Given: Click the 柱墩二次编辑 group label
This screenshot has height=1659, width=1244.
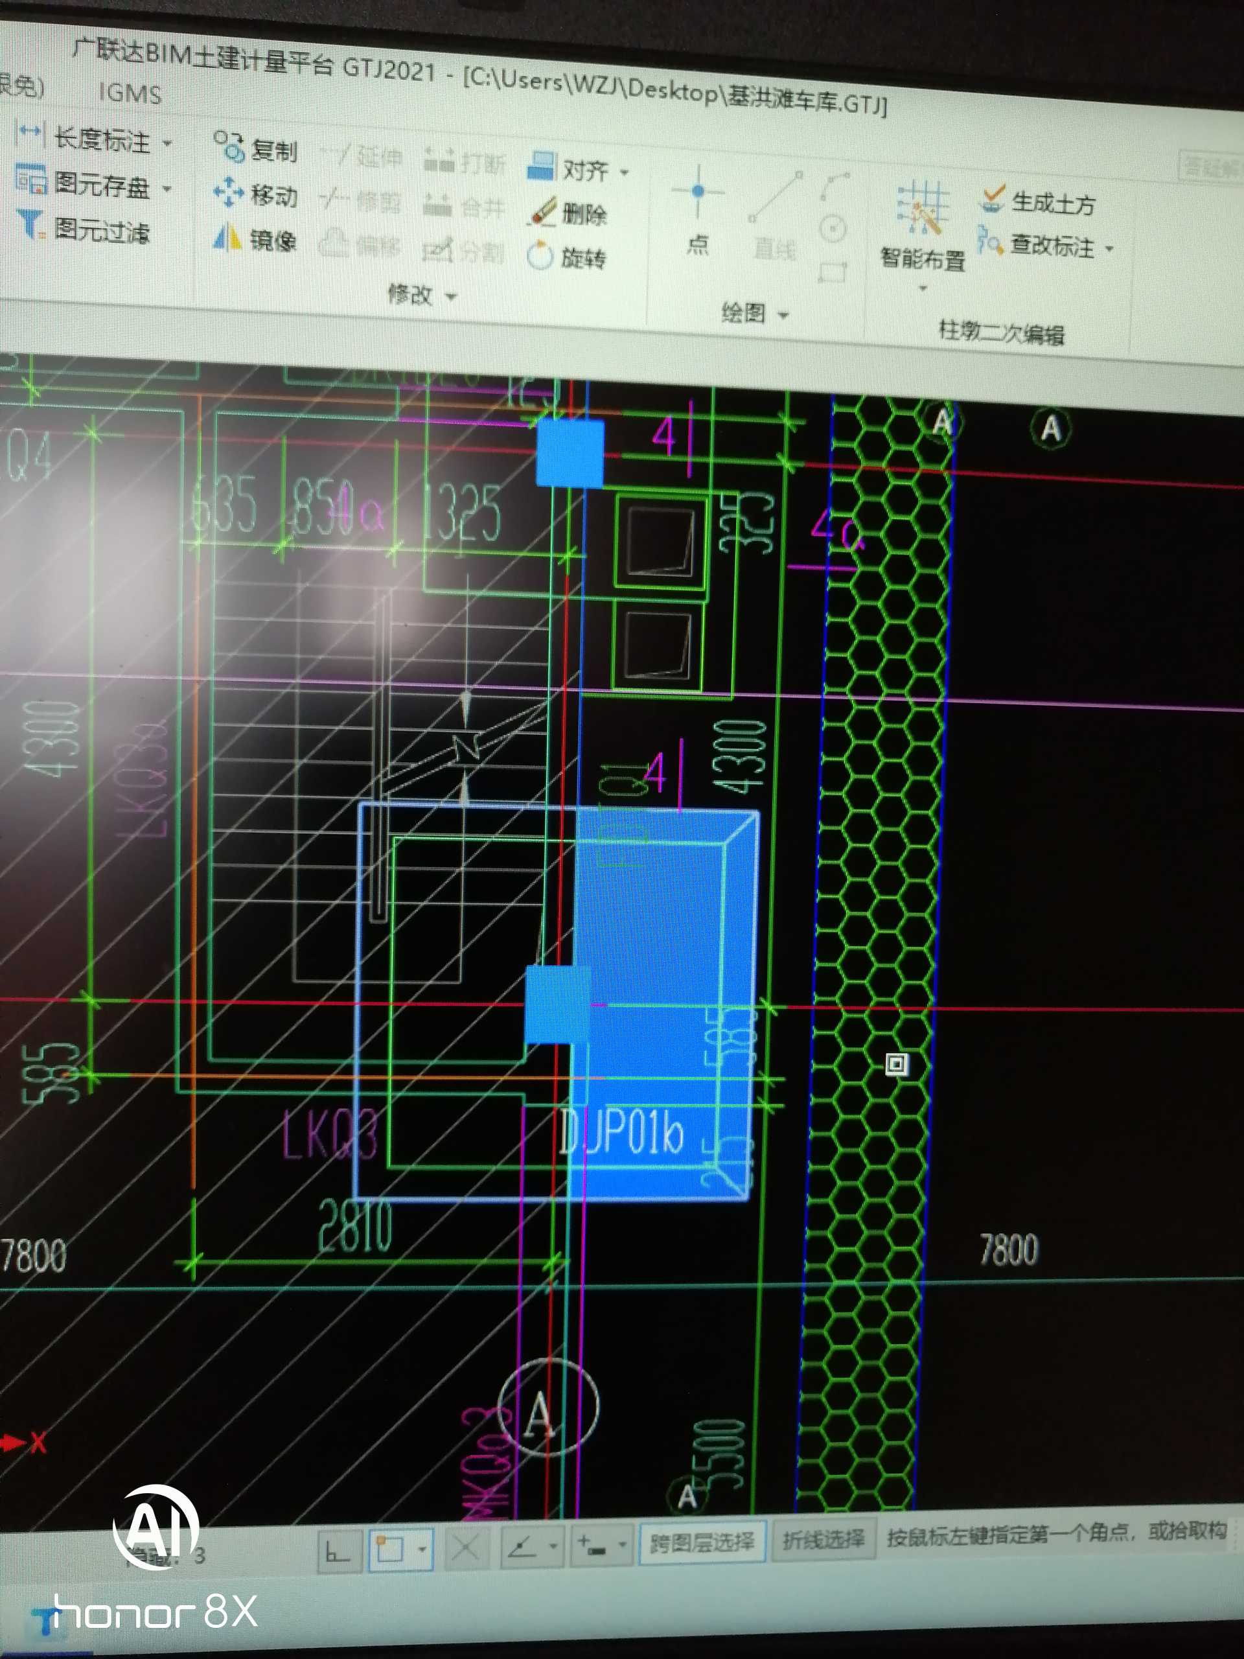Looking at the screenshot, I should point(1001,332).
